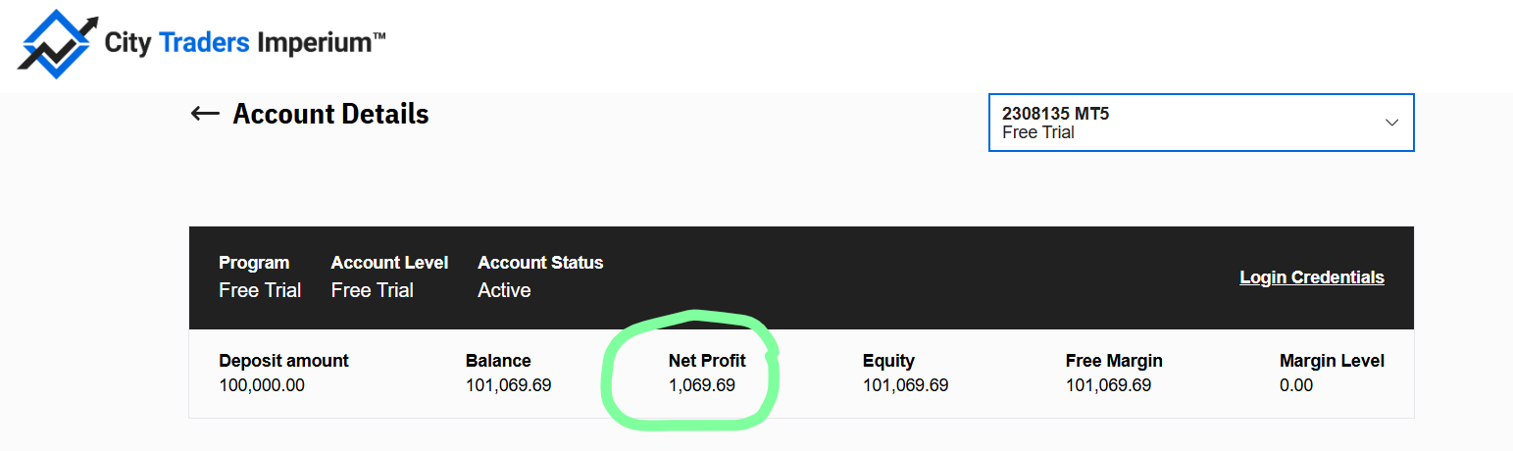
Task: Click the Margin Level label
Action: 1332,361
